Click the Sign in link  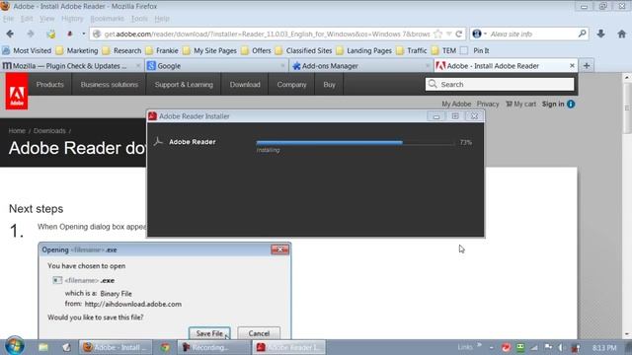coord(553,104)
